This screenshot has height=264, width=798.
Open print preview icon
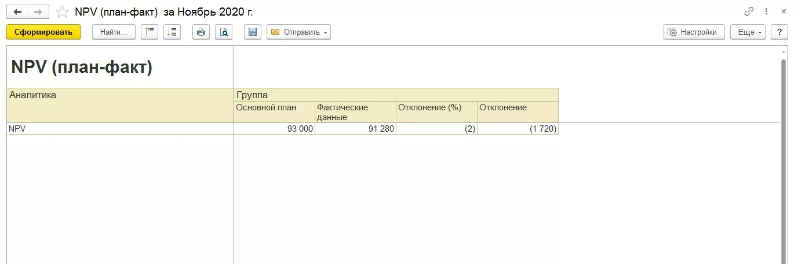(224, 32)
